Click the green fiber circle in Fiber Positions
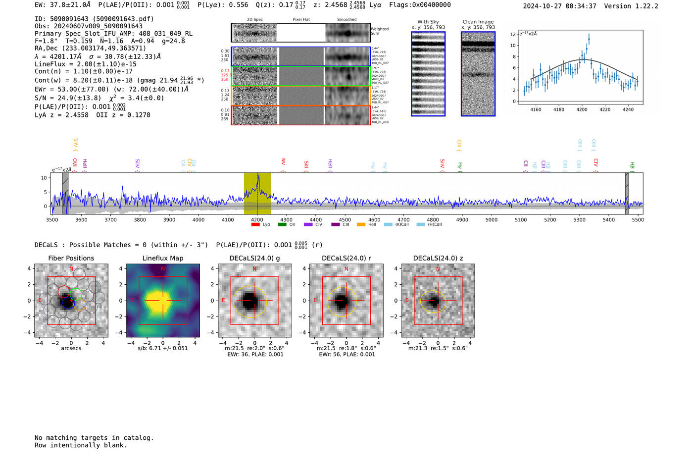 (75, 294)
